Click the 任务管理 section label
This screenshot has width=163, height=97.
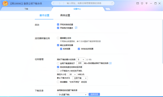(39, 59)
